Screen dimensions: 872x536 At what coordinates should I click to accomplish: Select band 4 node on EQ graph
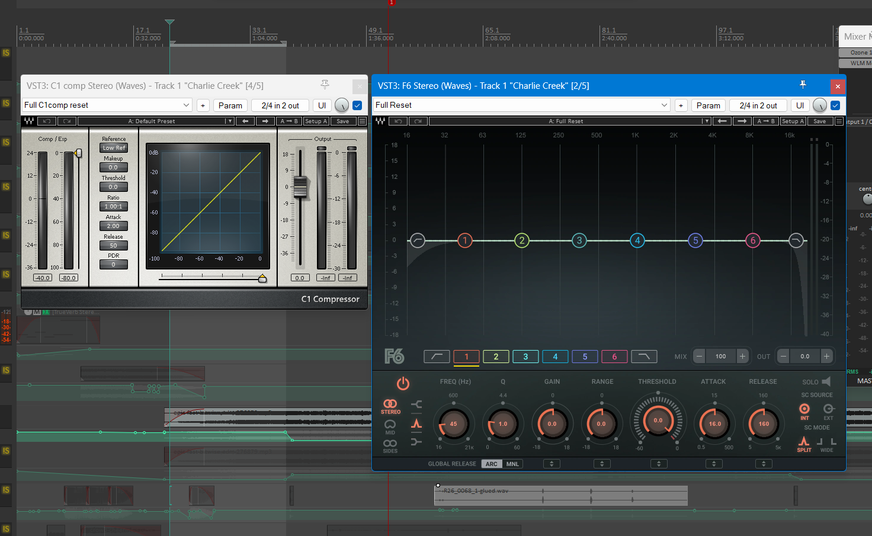point(637,240)
